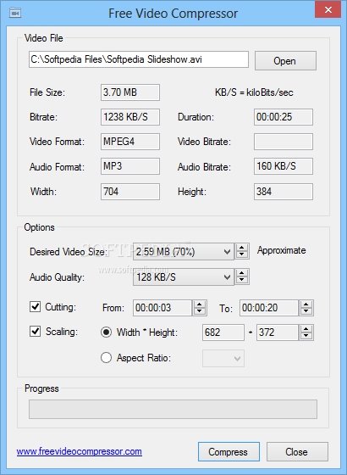Toggle the Scaling checkbox

(35, 331)
